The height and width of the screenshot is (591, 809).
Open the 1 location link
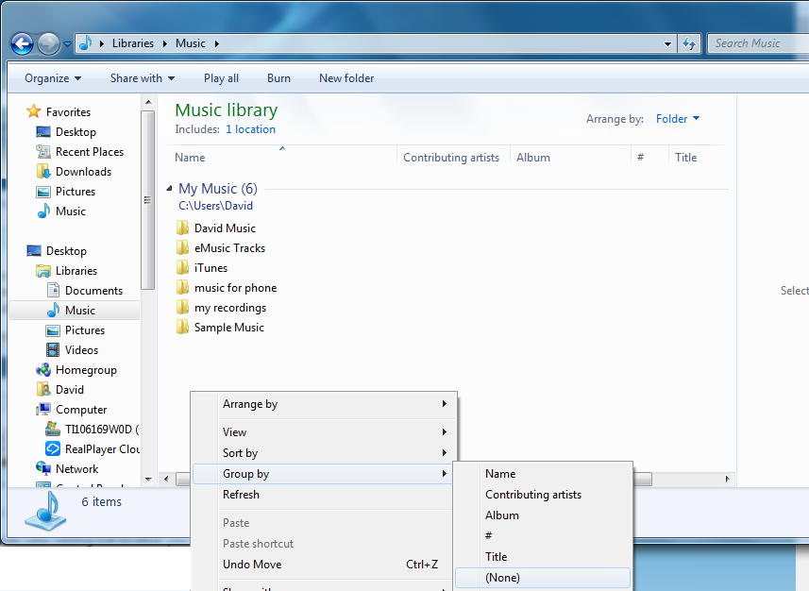click(250, 129)
